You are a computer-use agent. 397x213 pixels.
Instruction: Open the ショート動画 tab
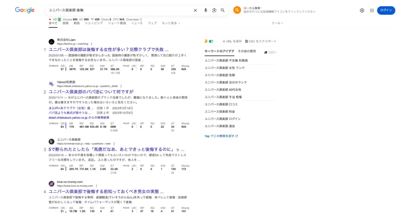tap(117, 23)
